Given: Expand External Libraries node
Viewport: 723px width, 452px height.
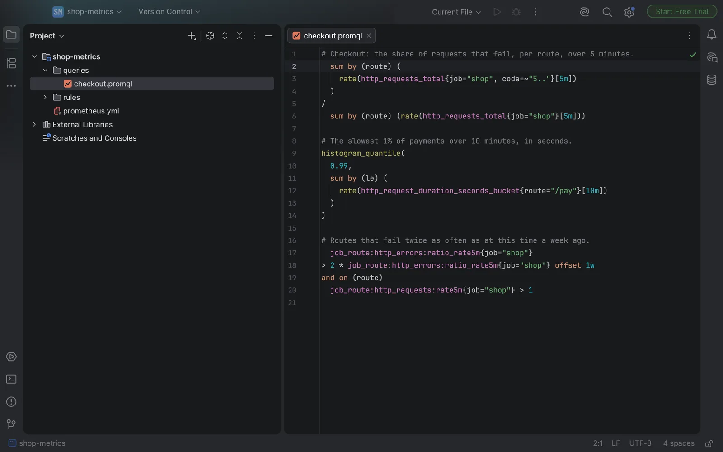Looking at the screenshot, I should coord(34,124).
